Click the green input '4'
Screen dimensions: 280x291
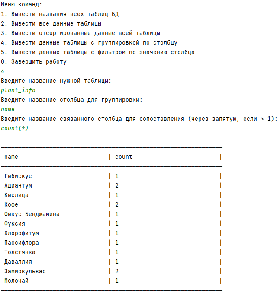click(3, 71)
